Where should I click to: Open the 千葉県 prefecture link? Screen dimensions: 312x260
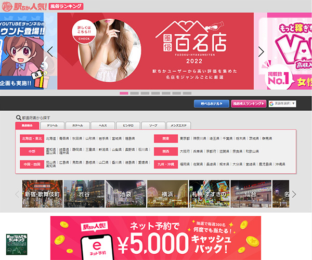(228, 138)
